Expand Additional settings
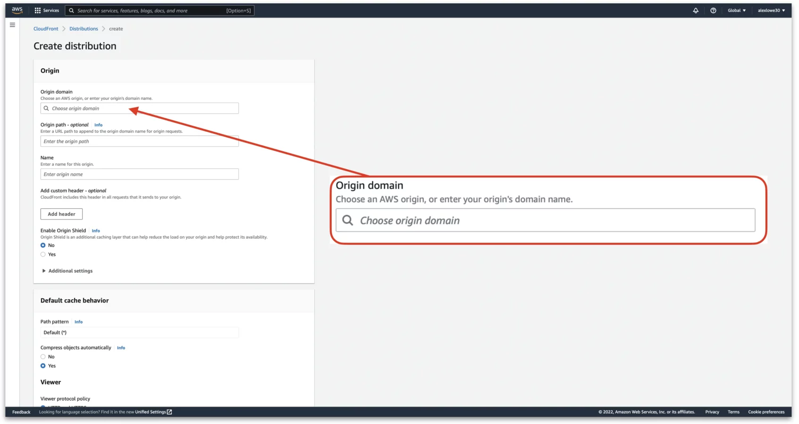 67,271
